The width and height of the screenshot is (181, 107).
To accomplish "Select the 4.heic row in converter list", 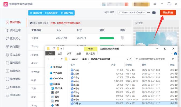I will [x=37, y=63].
